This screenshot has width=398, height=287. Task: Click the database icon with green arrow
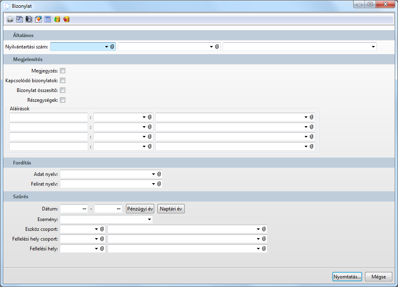point(57,19)
